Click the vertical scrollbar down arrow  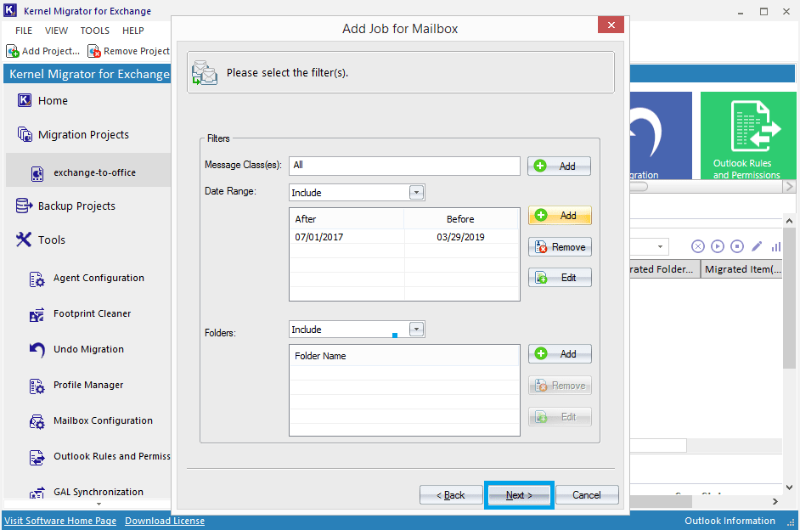[789, 488]
